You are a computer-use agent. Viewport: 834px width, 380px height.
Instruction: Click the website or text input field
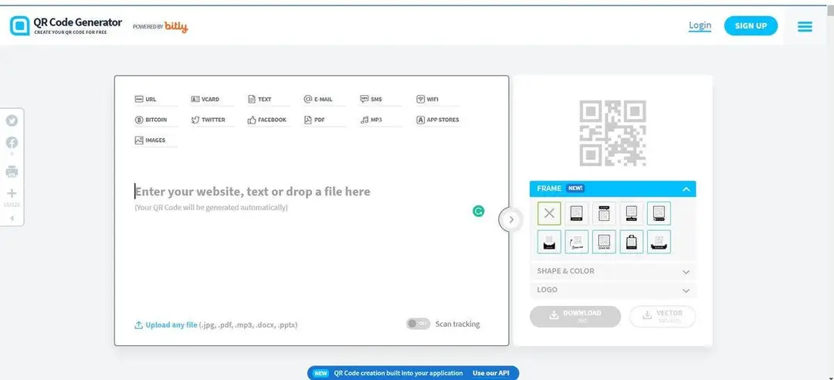pos(253,192)
